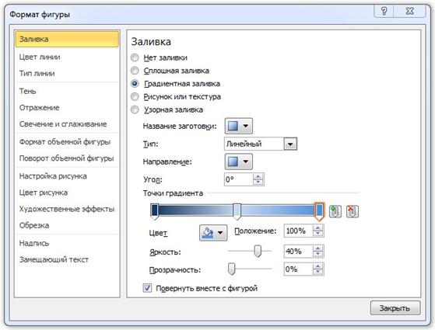This screenshot has width=435, height=330.
Task: Decrease Положение with the down arrow
Action: coord(318,234)
